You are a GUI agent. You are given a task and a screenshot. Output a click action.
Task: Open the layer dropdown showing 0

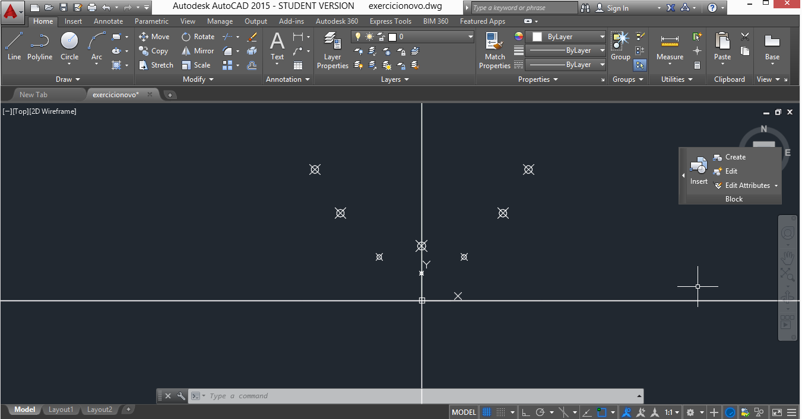coord(413,37)
